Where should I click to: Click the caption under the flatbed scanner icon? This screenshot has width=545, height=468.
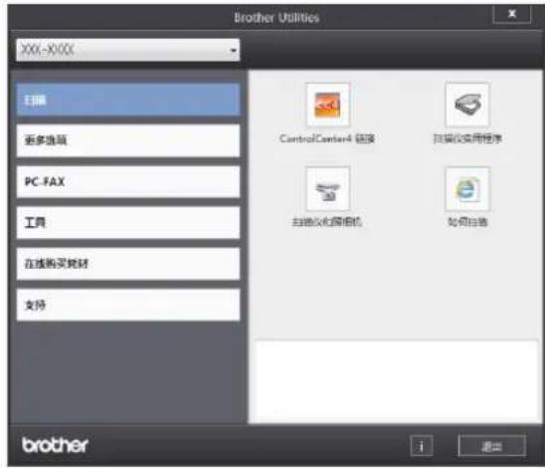(x=467, y=138)
